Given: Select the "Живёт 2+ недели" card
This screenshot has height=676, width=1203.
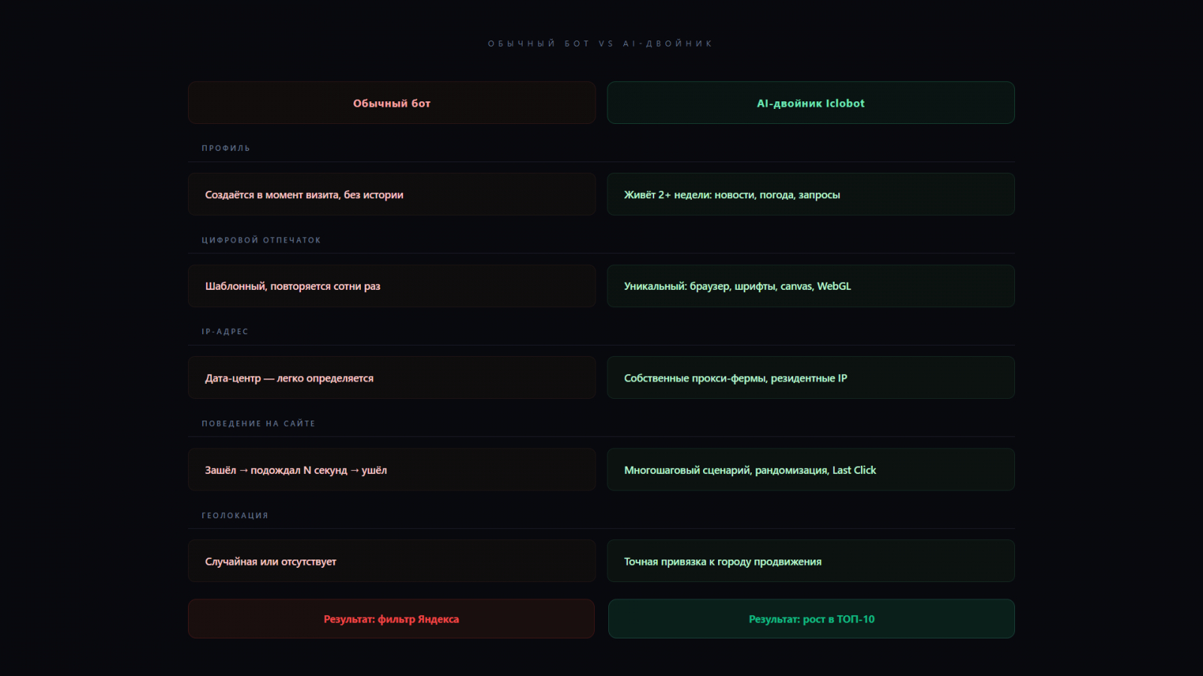Looking at the screenshot, I should 811,195.
